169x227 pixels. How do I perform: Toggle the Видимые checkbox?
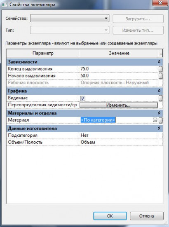click(x=83, y=98)
